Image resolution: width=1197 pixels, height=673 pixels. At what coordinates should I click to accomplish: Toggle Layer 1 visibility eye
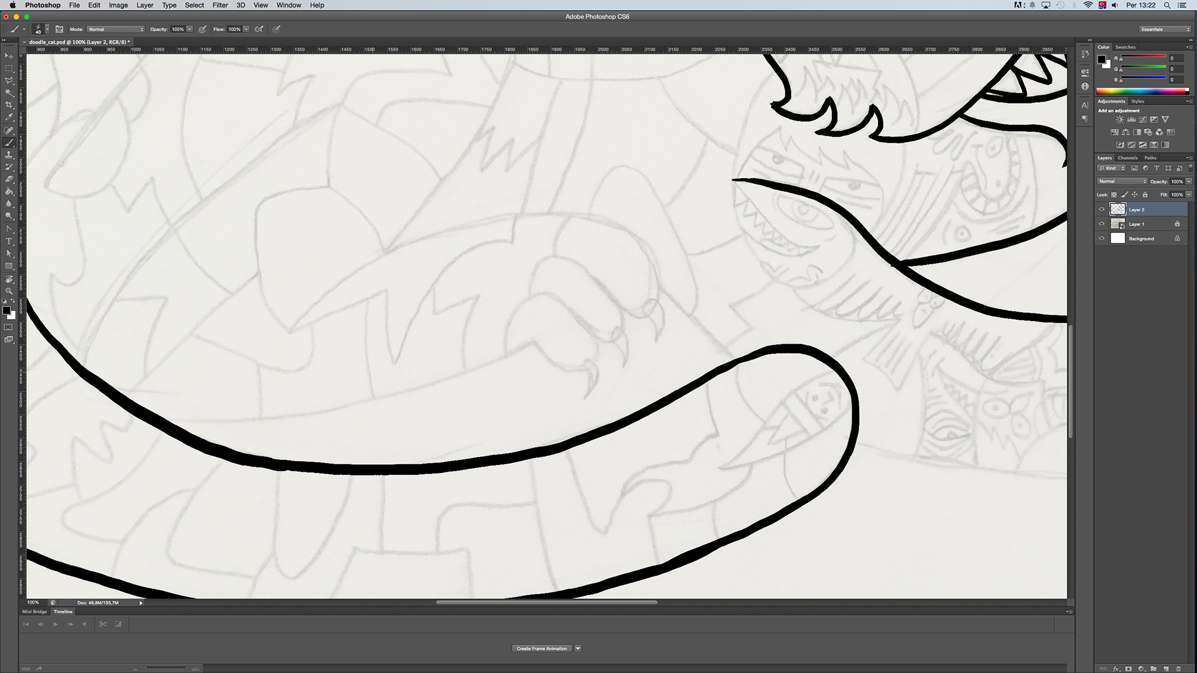[1102, 224]
